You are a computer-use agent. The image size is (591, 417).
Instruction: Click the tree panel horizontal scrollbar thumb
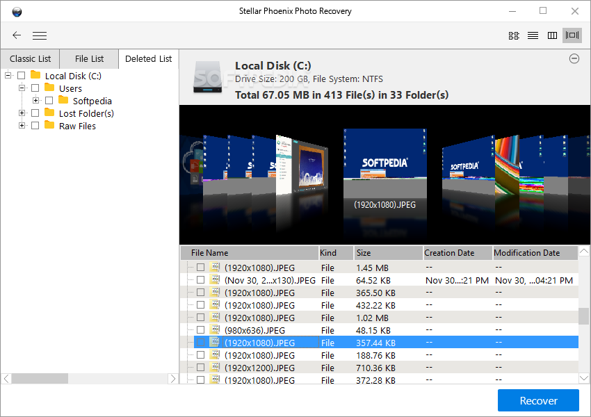(40, 379)
